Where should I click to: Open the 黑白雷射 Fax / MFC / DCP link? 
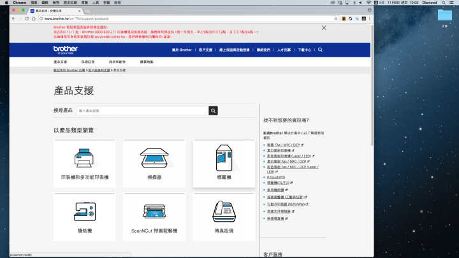(x=287, y=161)
